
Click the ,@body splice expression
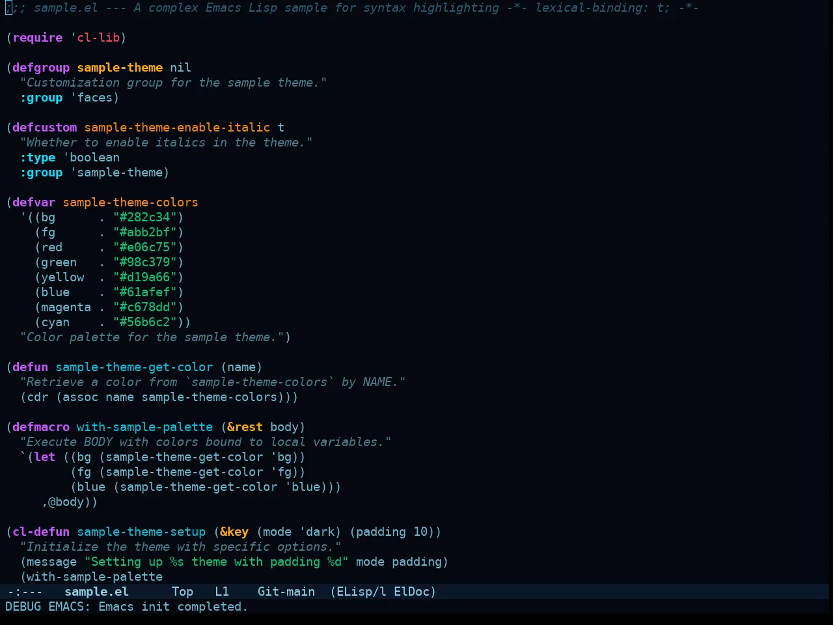click(66, 501)
